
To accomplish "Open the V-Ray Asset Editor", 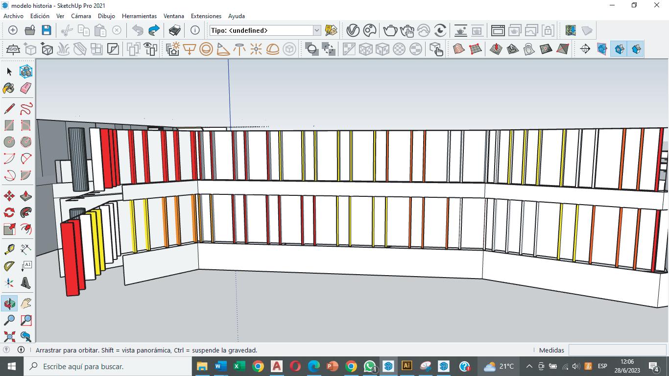I will click(353, 30).
